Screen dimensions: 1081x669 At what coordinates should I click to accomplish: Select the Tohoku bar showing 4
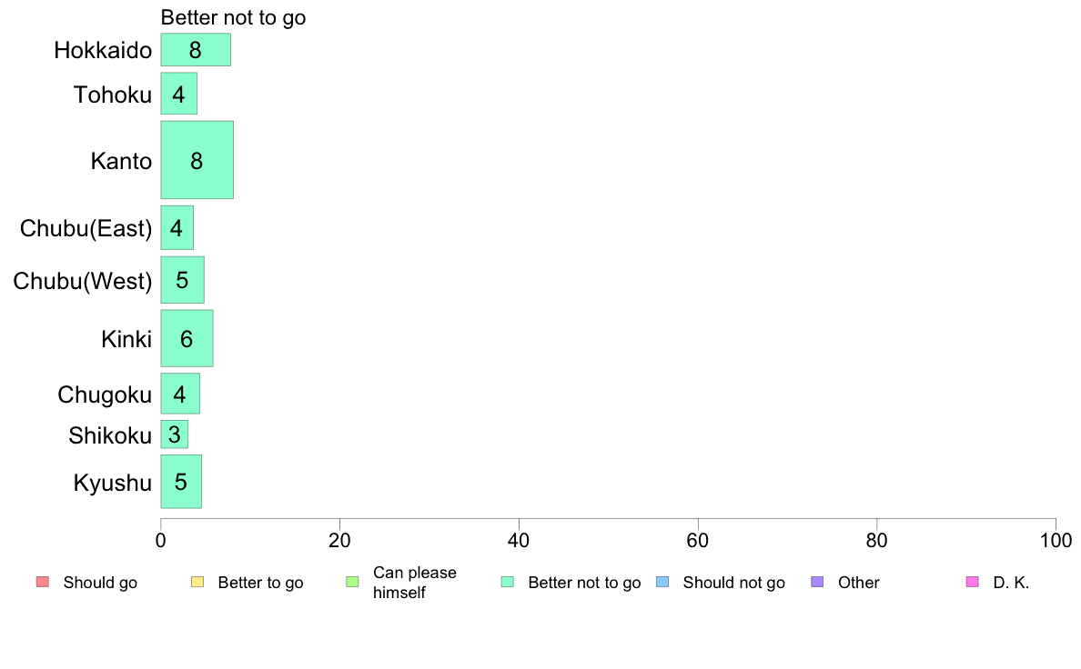[179, 94]
